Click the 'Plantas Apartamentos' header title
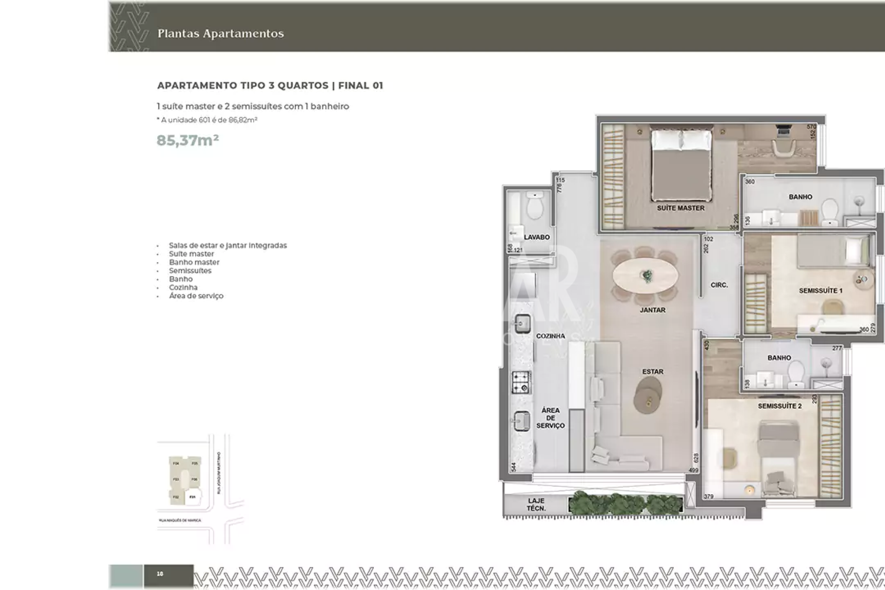Image resolution: width=885 pixels, height=590 pixels. [220, 33]
